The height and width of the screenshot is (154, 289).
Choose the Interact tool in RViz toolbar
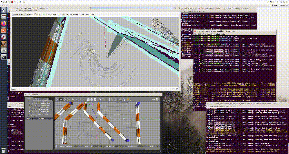pyautogui.click(x=29, y=14)
